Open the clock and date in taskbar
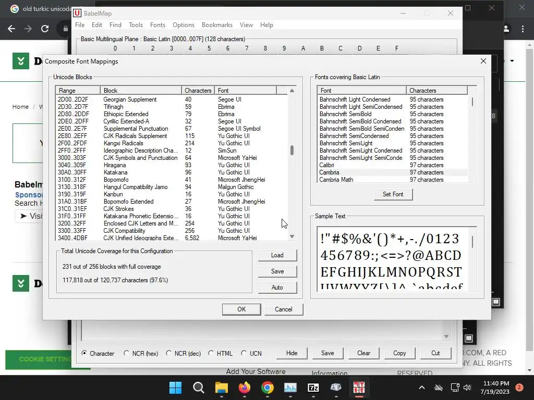The height and width of the screenshot is (400, 534). (x=495, y=387)
